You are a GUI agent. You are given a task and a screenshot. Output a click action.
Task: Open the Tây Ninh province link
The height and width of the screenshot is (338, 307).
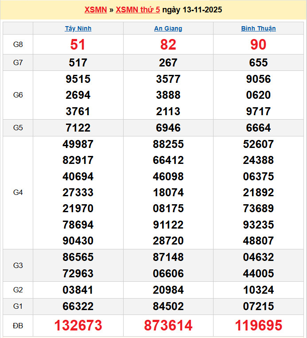click(78, 28)
